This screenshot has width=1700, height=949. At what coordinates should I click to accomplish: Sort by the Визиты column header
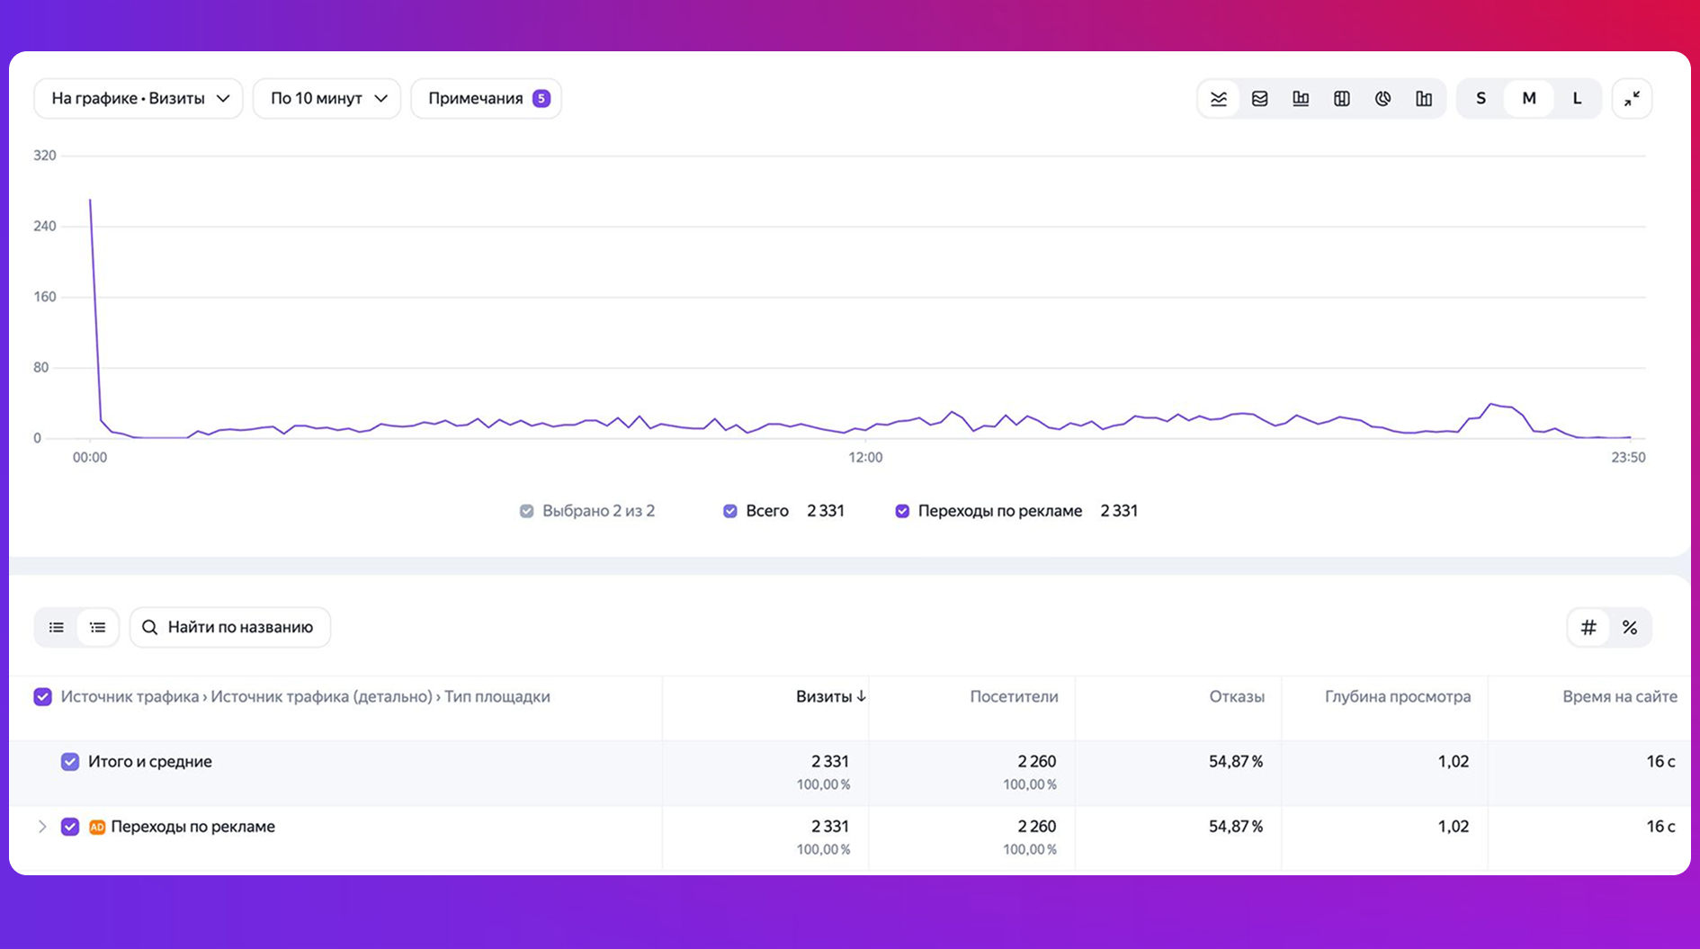(830, 696)
